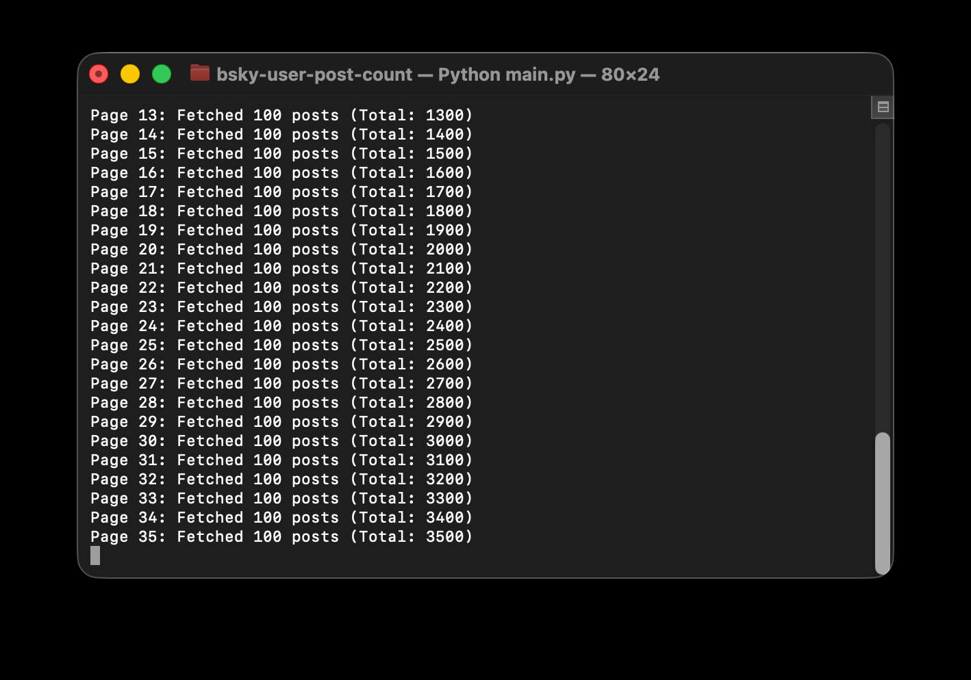971x680 pixels.
Task: Click the Page 17 output line
Action: (x=281, y=192)
